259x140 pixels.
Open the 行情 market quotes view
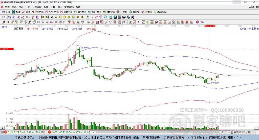(6, 12)
